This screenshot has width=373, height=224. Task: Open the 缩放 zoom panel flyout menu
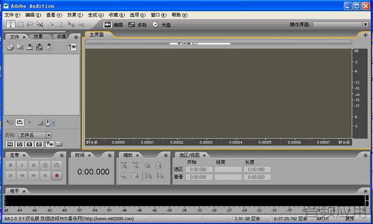coord(166,155)
